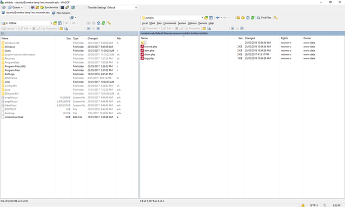Click the lock encryption status icon

303,205
